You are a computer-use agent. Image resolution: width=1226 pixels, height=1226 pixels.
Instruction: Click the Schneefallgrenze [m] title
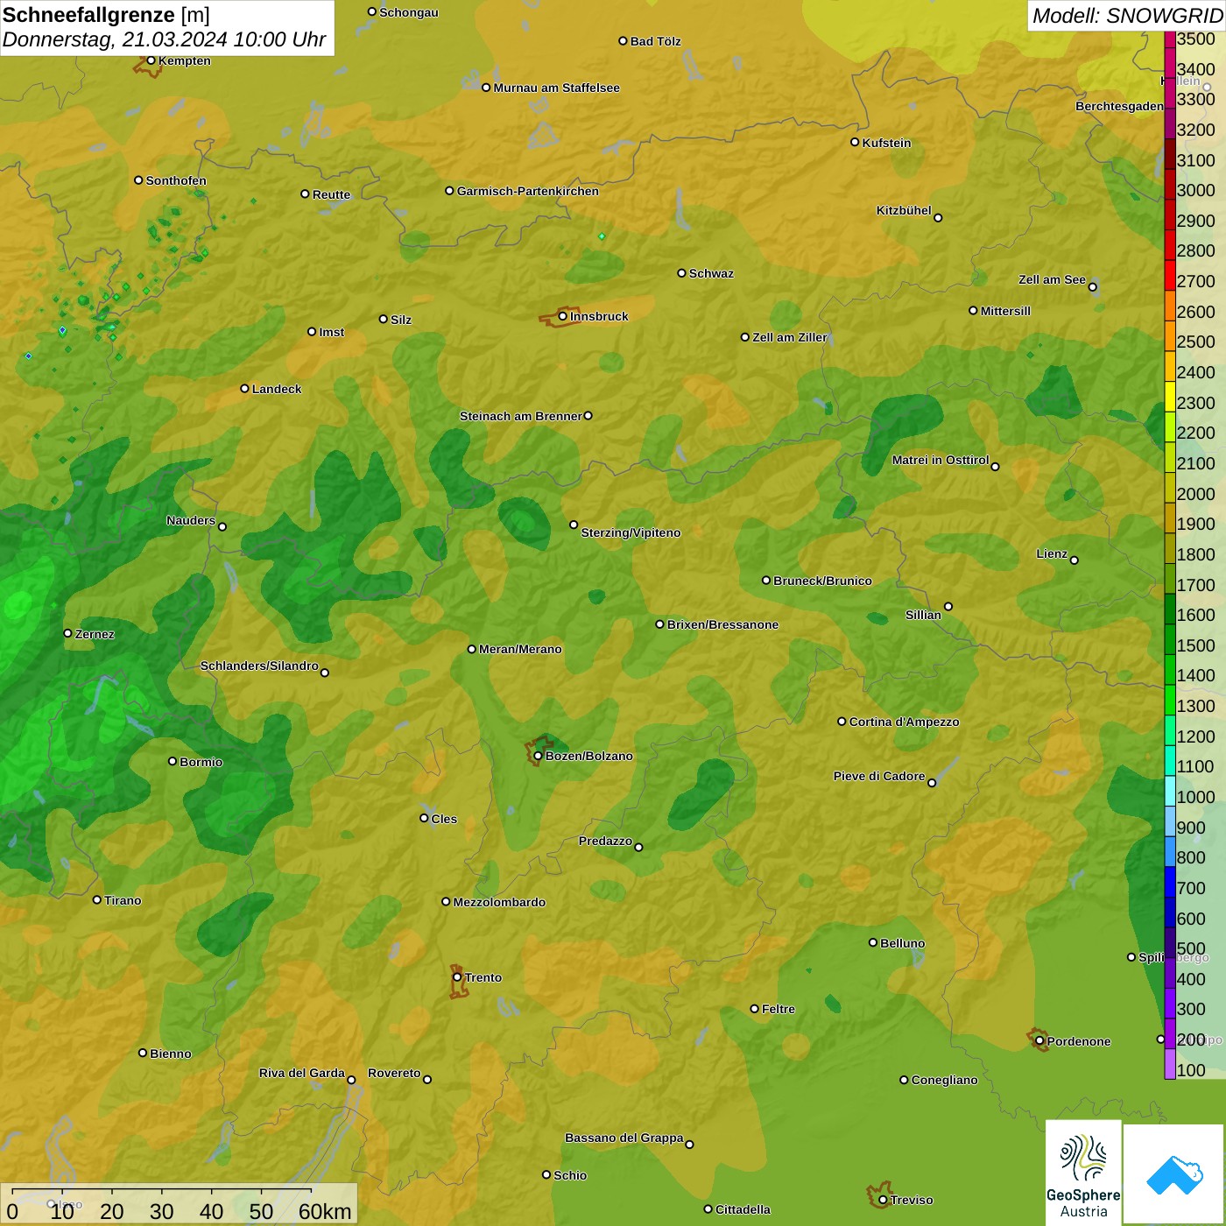(106, 15)
